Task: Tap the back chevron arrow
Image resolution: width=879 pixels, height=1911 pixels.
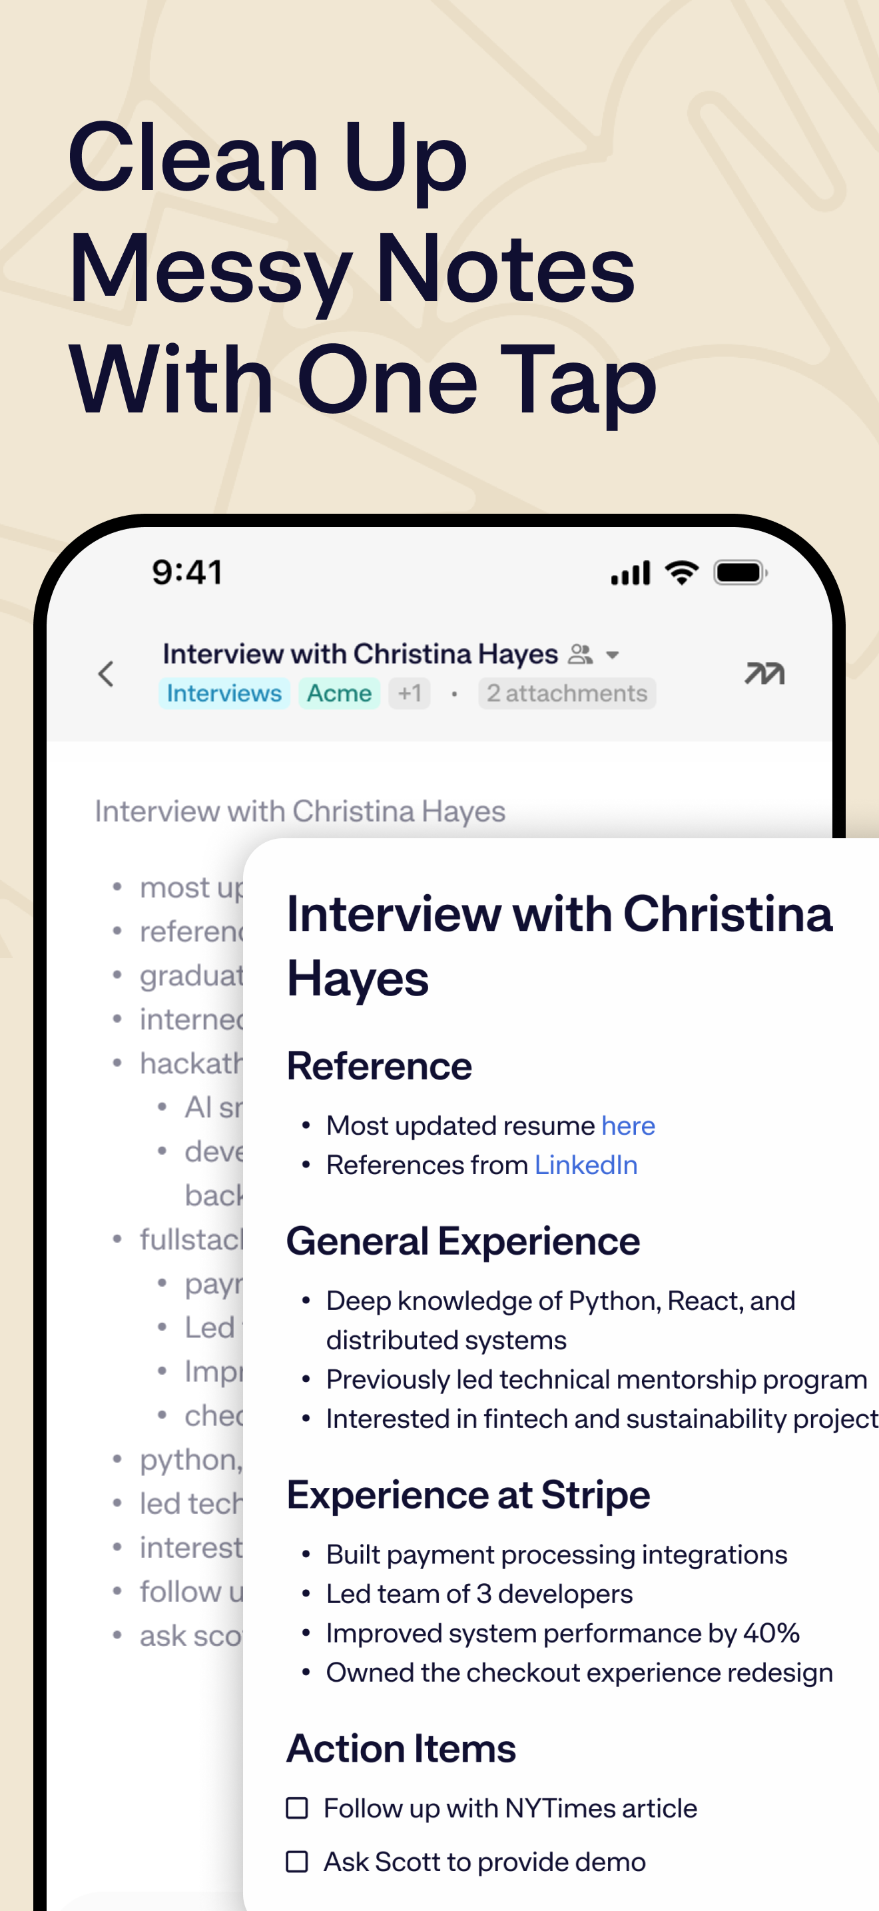Action: coord(106,674)
